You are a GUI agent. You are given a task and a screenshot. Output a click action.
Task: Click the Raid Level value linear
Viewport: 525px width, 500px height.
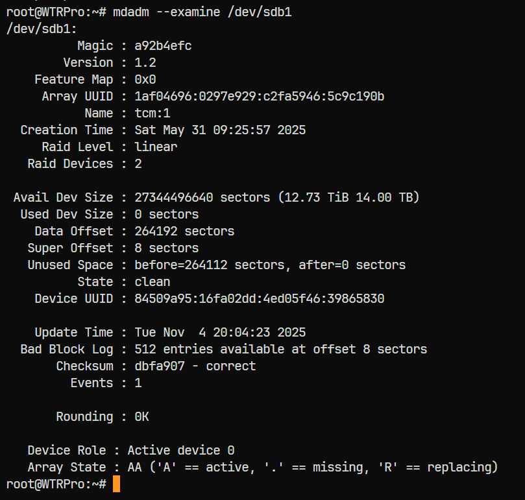156,147
